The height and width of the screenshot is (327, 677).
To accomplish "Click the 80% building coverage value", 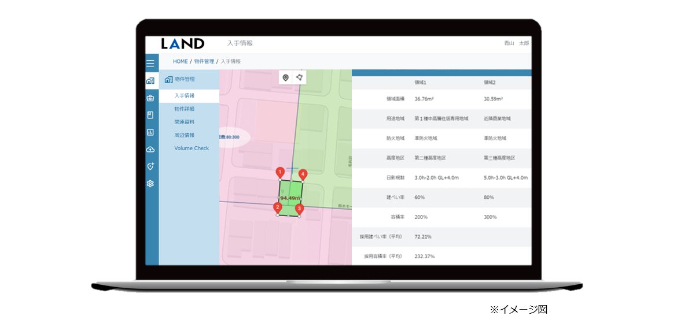I will point(489,198).
